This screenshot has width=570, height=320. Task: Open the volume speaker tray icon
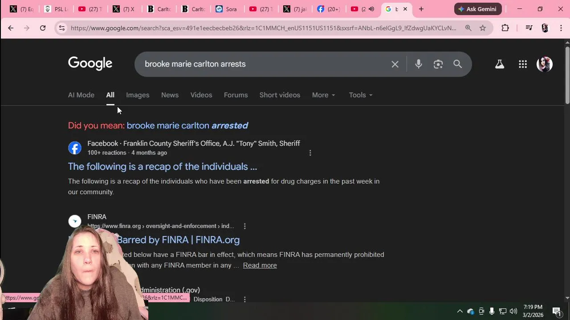tap(513, 311)
